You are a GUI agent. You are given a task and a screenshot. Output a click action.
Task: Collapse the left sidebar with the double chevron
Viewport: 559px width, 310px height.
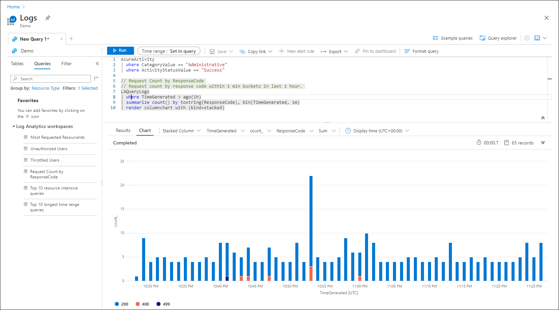click(x=97, y=63)
